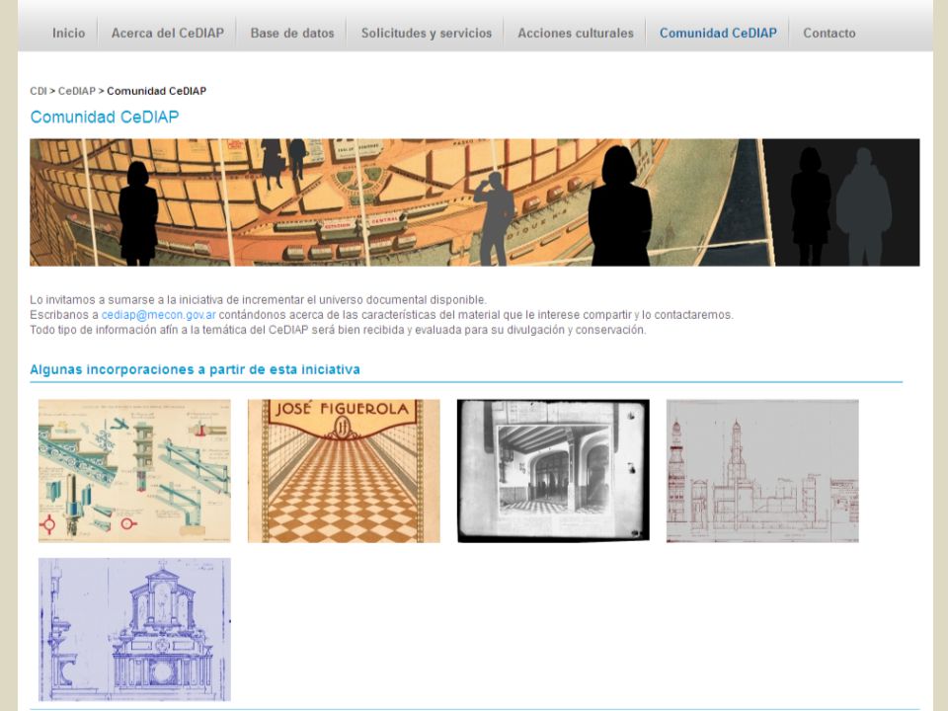Open the staircase technical drawing thumbnail
948x711 pixels.
tap(134, 471)
